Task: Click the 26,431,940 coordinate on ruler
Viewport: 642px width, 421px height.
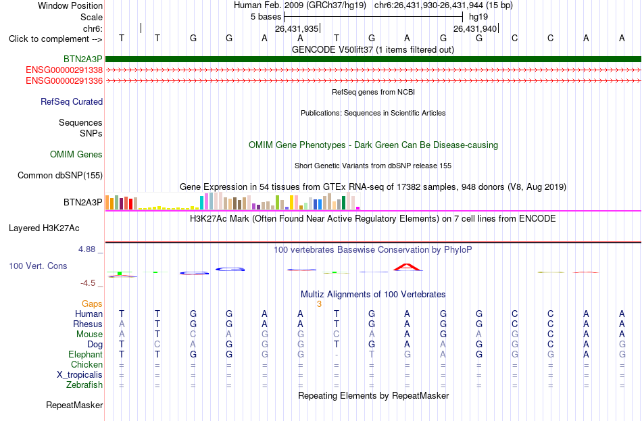Action: (x=475, y=28)
